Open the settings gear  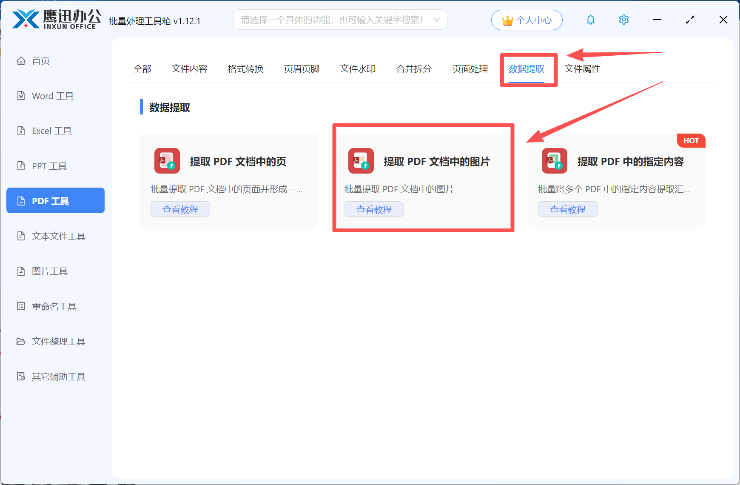tap(623, 20)
